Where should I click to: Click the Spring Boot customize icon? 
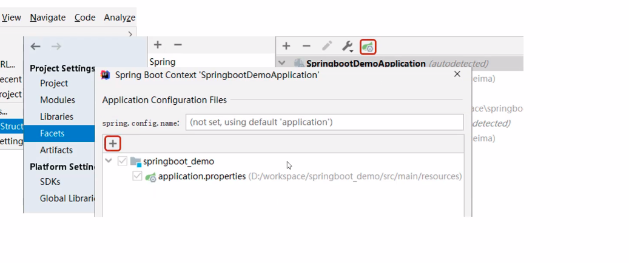coord(368,46)
